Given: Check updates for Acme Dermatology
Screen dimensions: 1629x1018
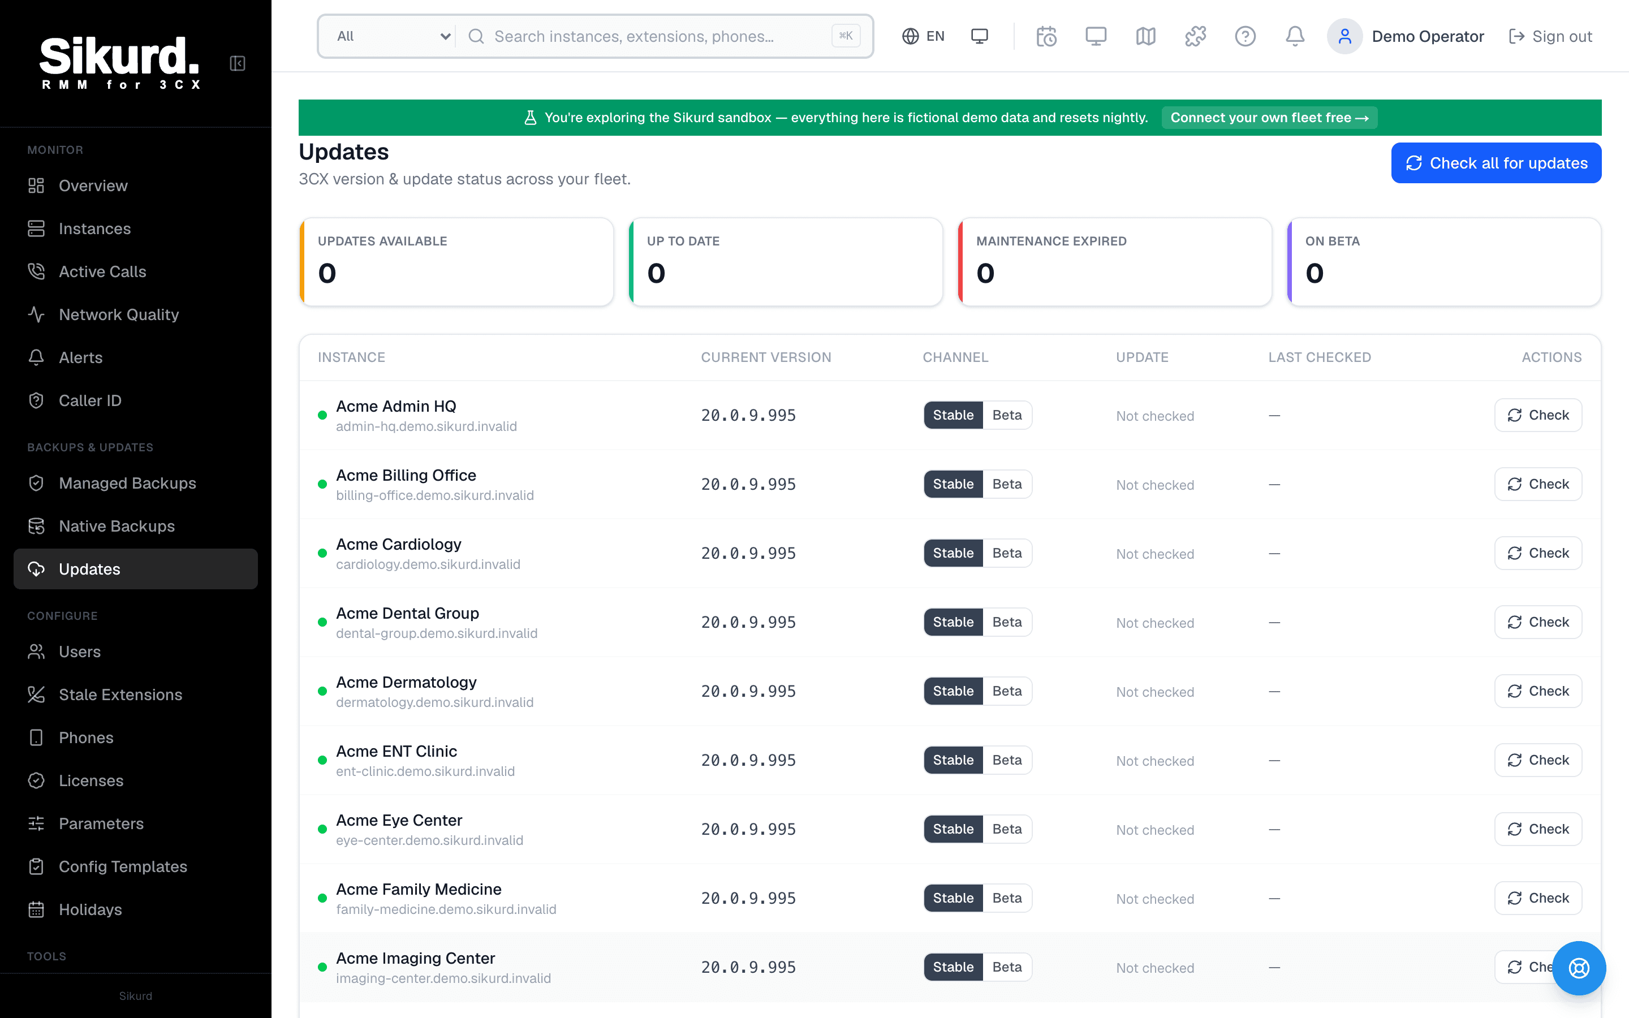Looking at the screenshot, I should click(1537, 692).
